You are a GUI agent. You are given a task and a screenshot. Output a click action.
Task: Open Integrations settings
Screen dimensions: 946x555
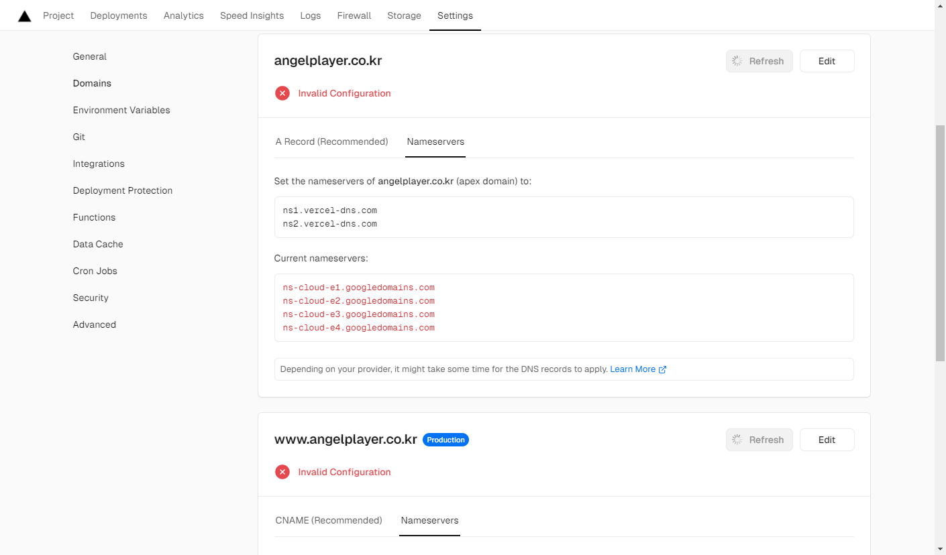pyautogui.click(x=99, y=164)
